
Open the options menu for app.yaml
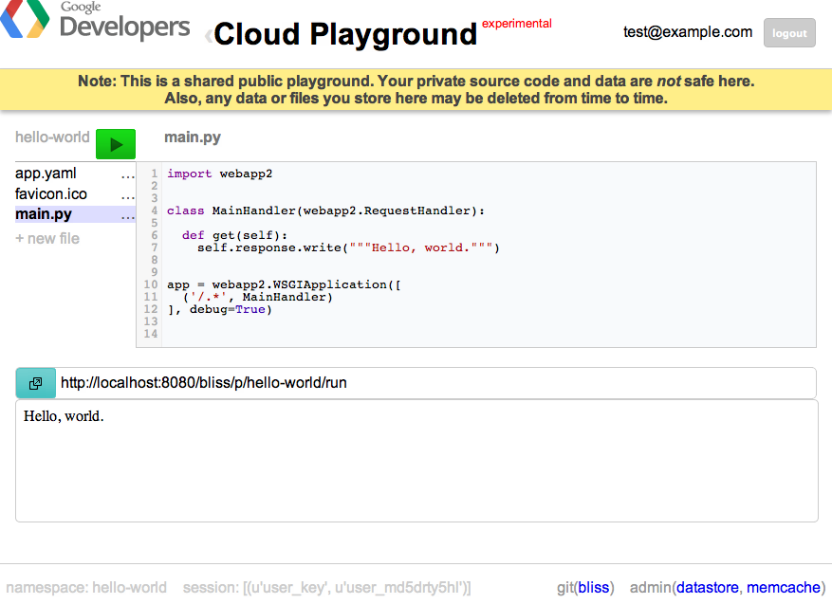pyautogui.click(x=126, y=174)
